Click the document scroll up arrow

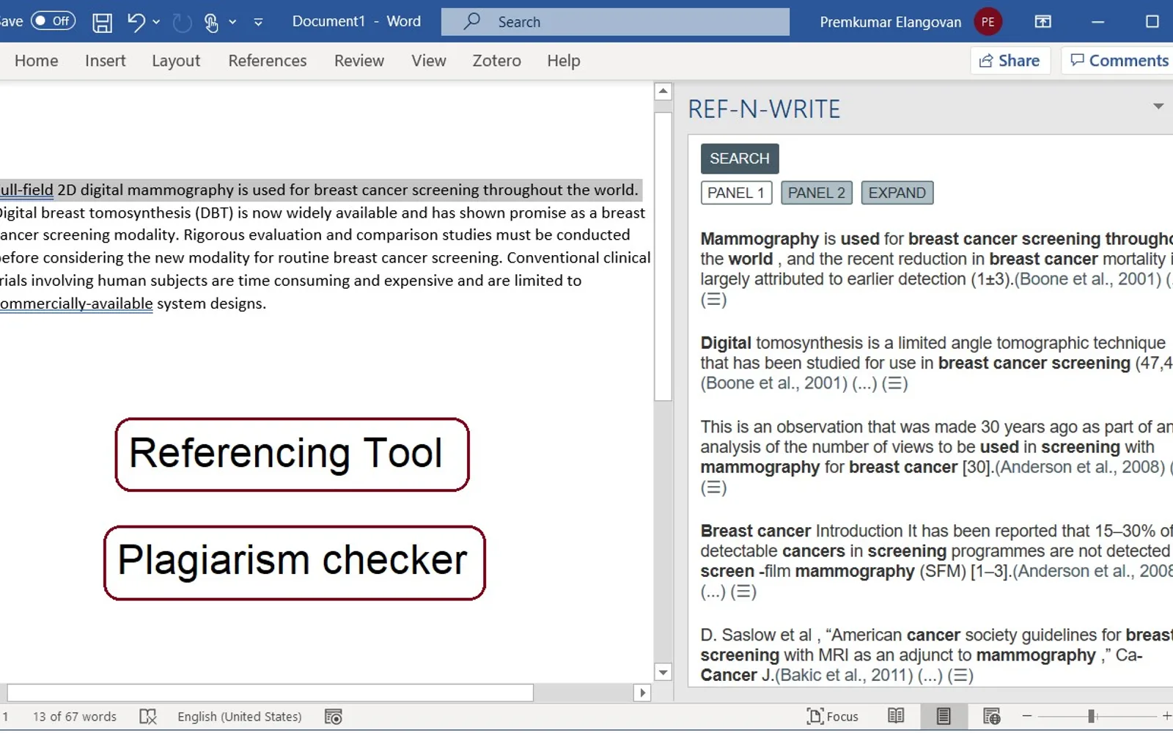663,92
